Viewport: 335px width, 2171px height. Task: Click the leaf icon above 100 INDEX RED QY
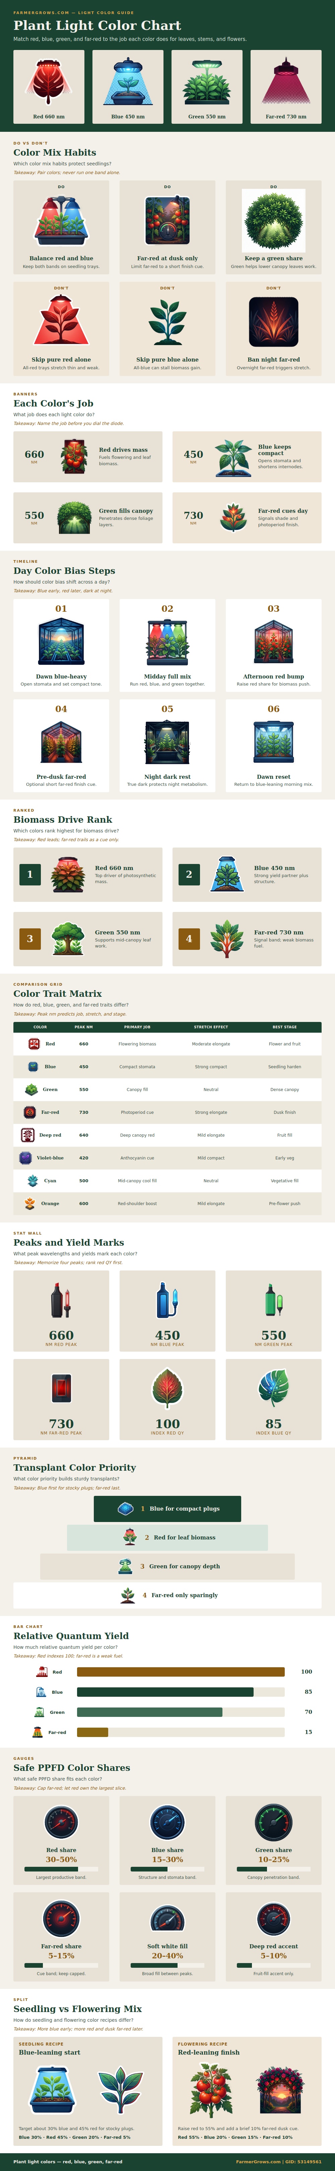[x=167, y=1388]
